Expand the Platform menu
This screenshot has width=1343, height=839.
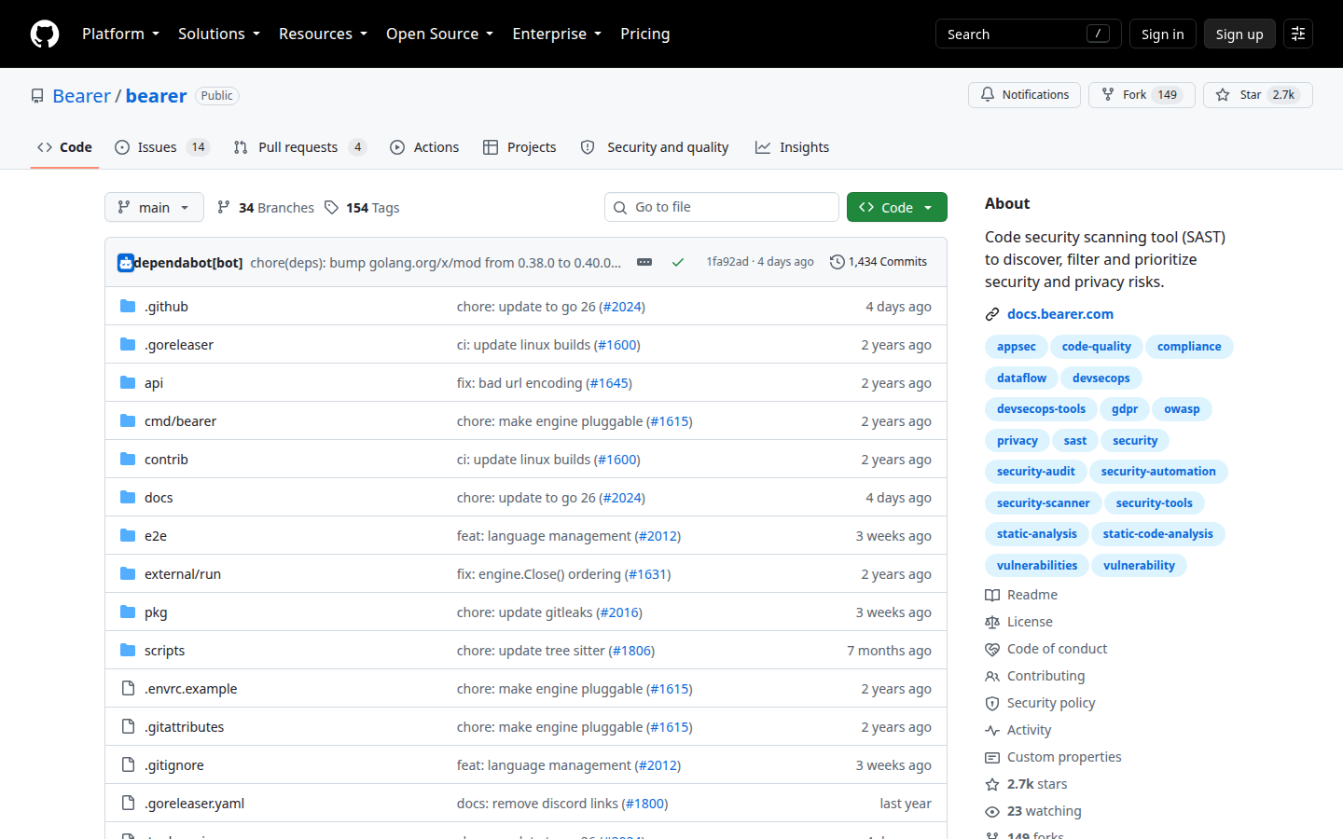(120, 34)
